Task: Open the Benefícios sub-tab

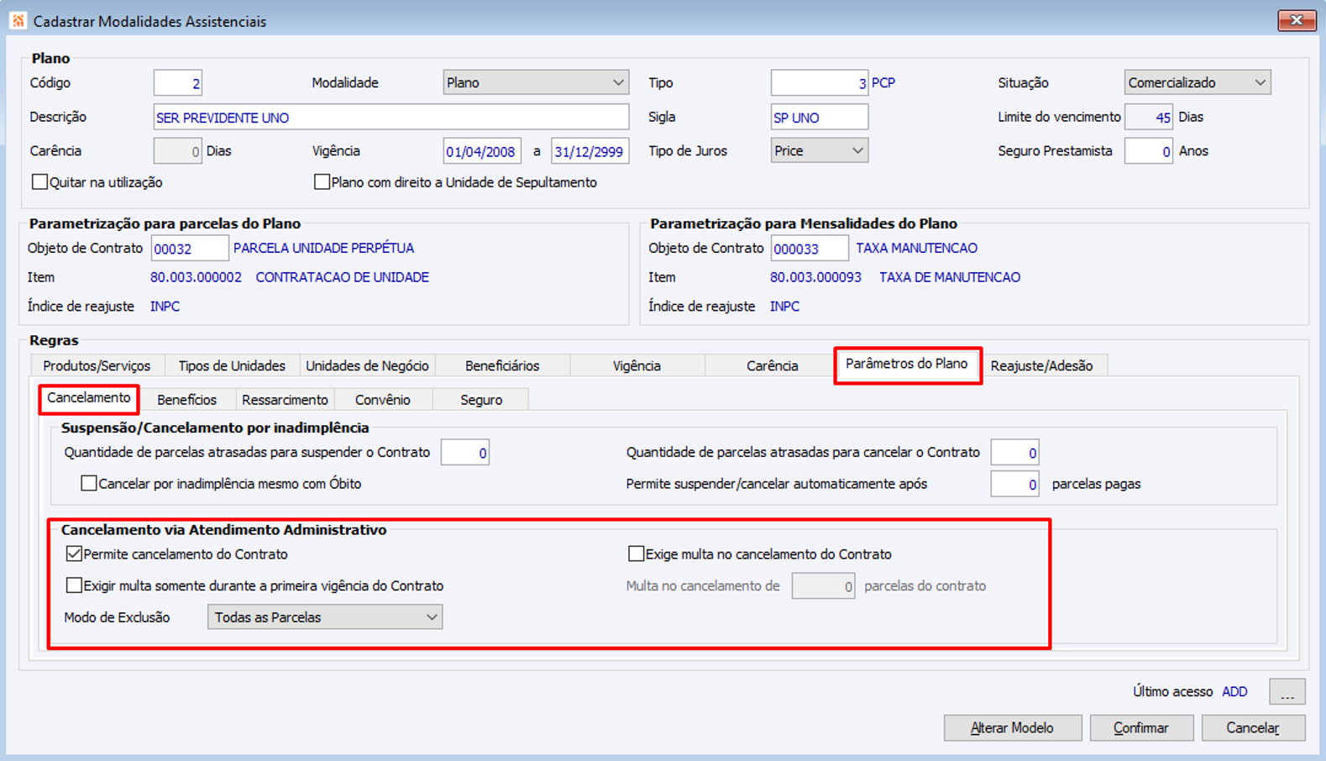Action: pos(186,400)
